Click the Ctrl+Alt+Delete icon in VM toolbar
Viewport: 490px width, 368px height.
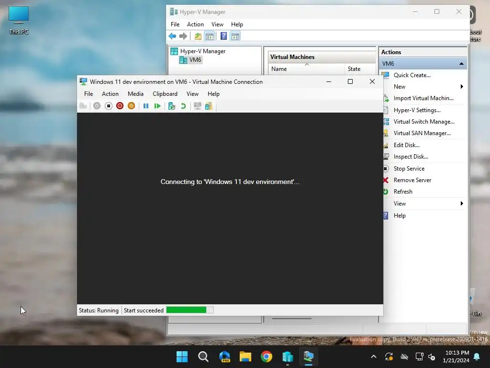83,106
